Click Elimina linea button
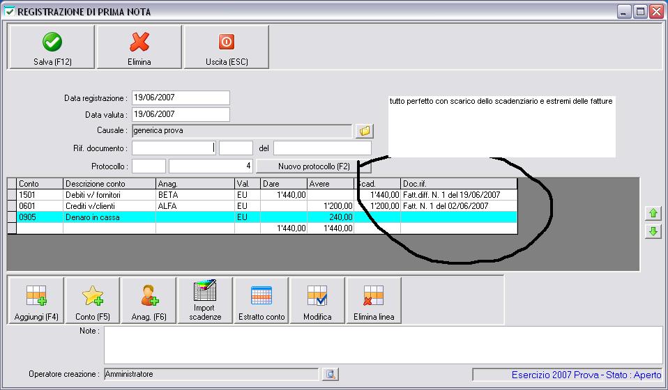The image size is (668, 390). [374, 300]
